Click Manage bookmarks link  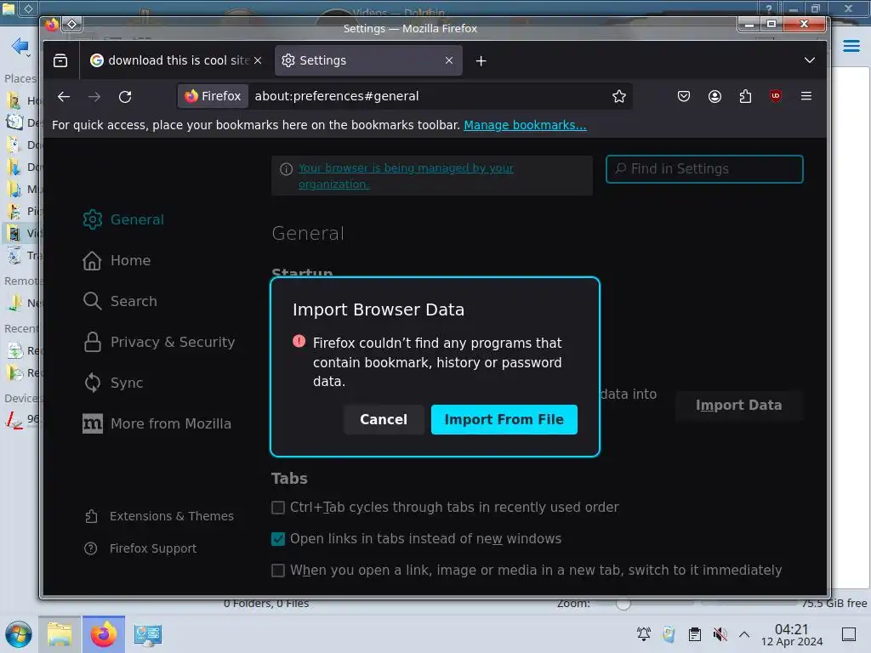[525, 125]
